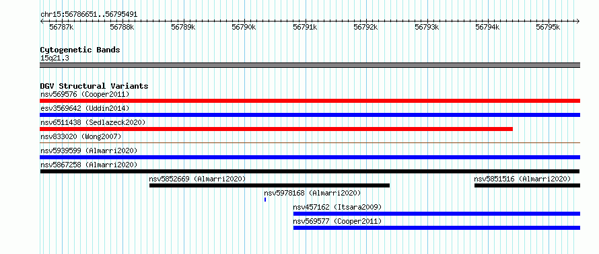
Task: Open the nsv5852669 (Almarri2020) label
Action: point(197,179)
